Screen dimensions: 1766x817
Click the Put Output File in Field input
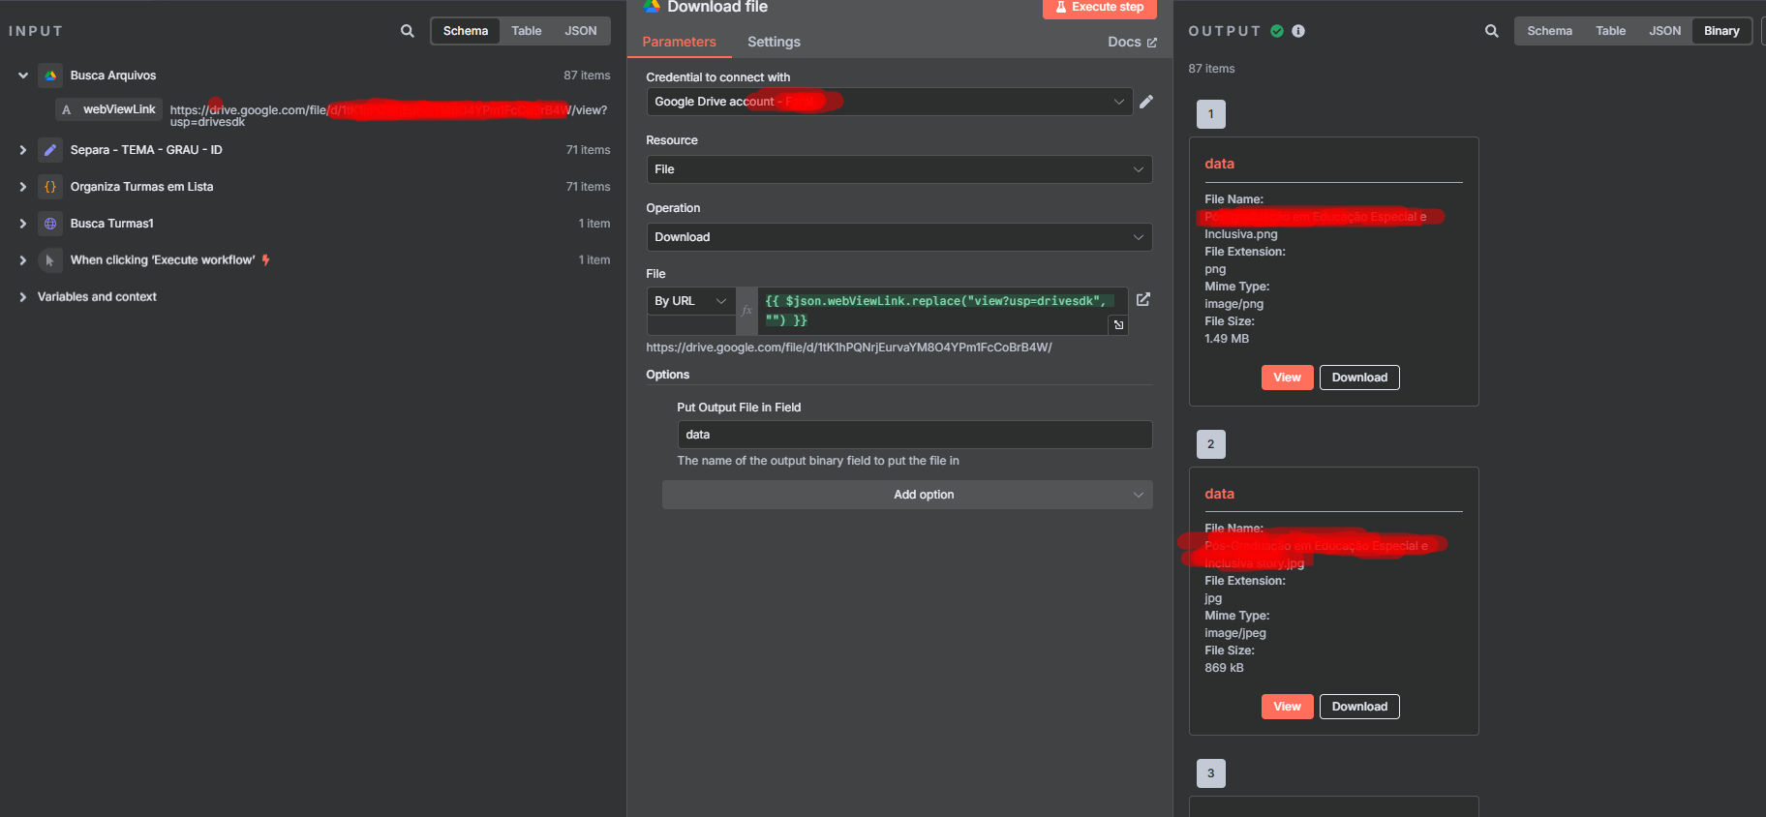coord(914,435)
